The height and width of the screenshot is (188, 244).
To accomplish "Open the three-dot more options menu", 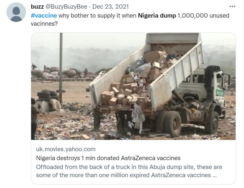I will [x=232, y=7].
